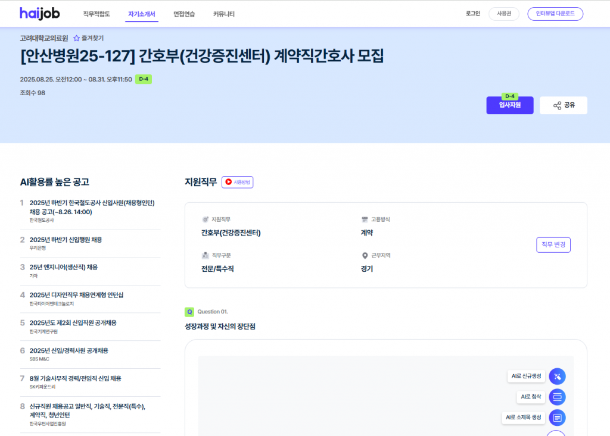Open the 자기소개서 tab

(142, 14)
